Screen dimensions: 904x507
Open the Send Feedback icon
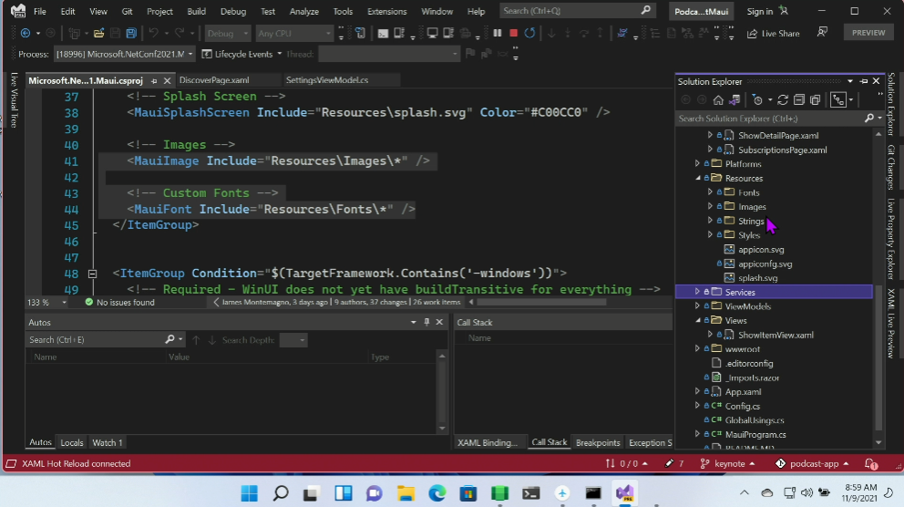822,33
